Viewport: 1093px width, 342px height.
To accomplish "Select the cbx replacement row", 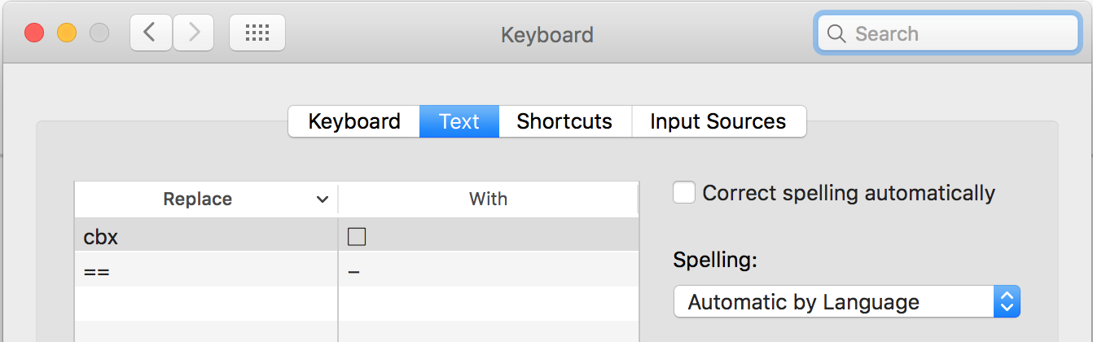I will [x=204, y=237].
